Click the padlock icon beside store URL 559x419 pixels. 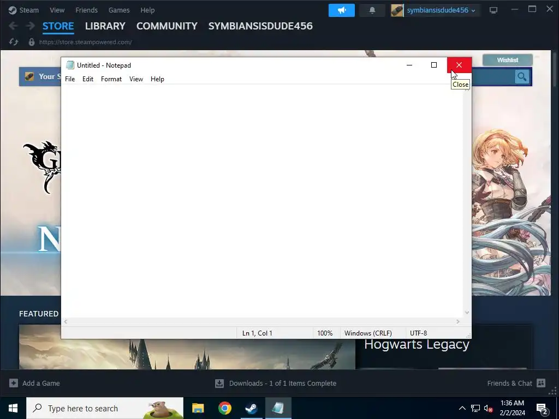pyautogui.click(x=31, y=42)
